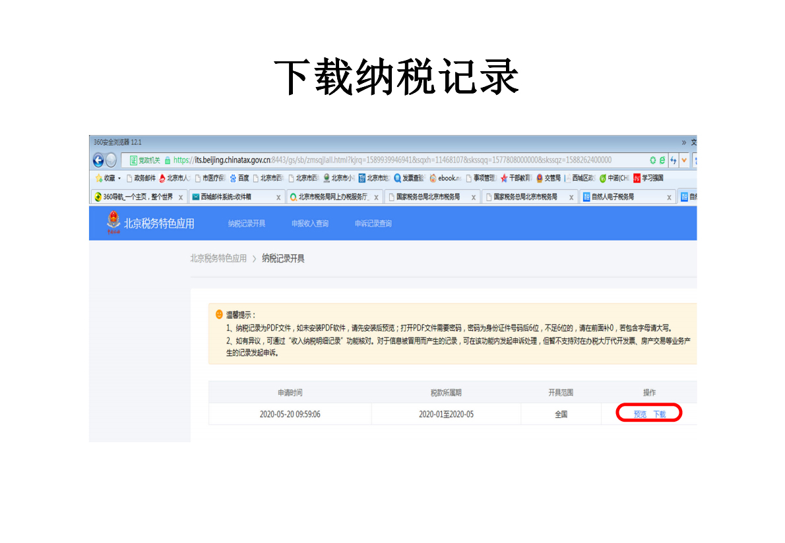Click the 收藏 favorites star icon
The image size is (785, 543).
pyautogui.click(x=99, y=178)
